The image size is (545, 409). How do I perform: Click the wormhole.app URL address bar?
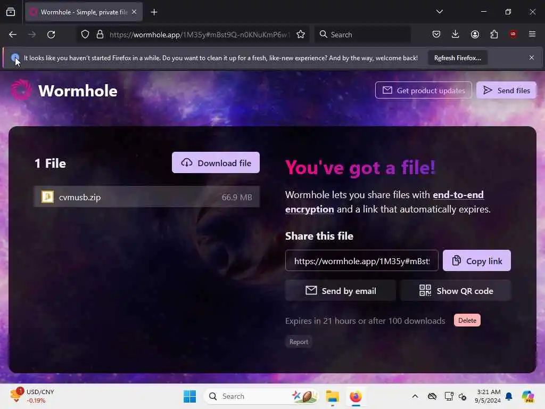point(199,35)
